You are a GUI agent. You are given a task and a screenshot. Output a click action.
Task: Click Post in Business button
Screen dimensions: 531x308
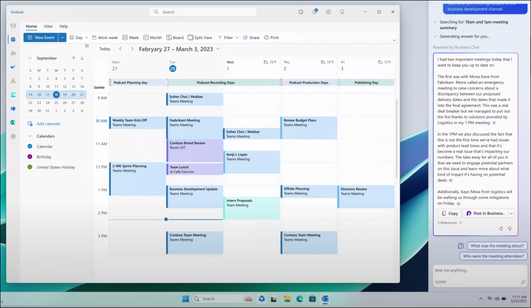486,213
